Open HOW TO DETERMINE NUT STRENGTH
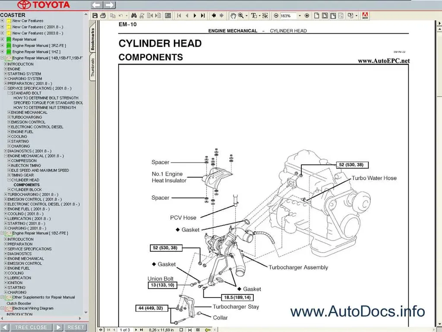This screenshot has width=442, height=332. [x=44, y=107]
